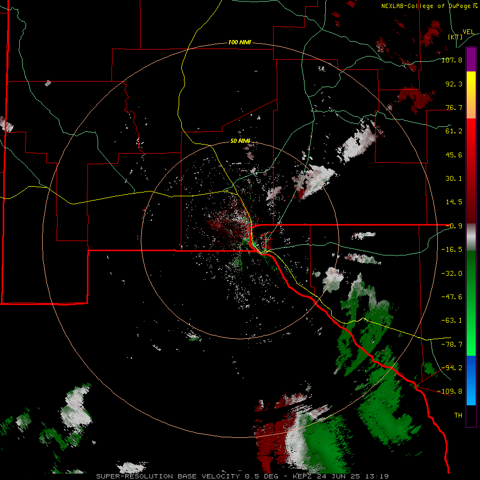Click the -47.6 legend value

(452, 297)
